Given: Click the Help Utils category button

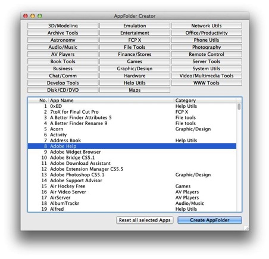Looking at the screenshot, I should [134, 83].
